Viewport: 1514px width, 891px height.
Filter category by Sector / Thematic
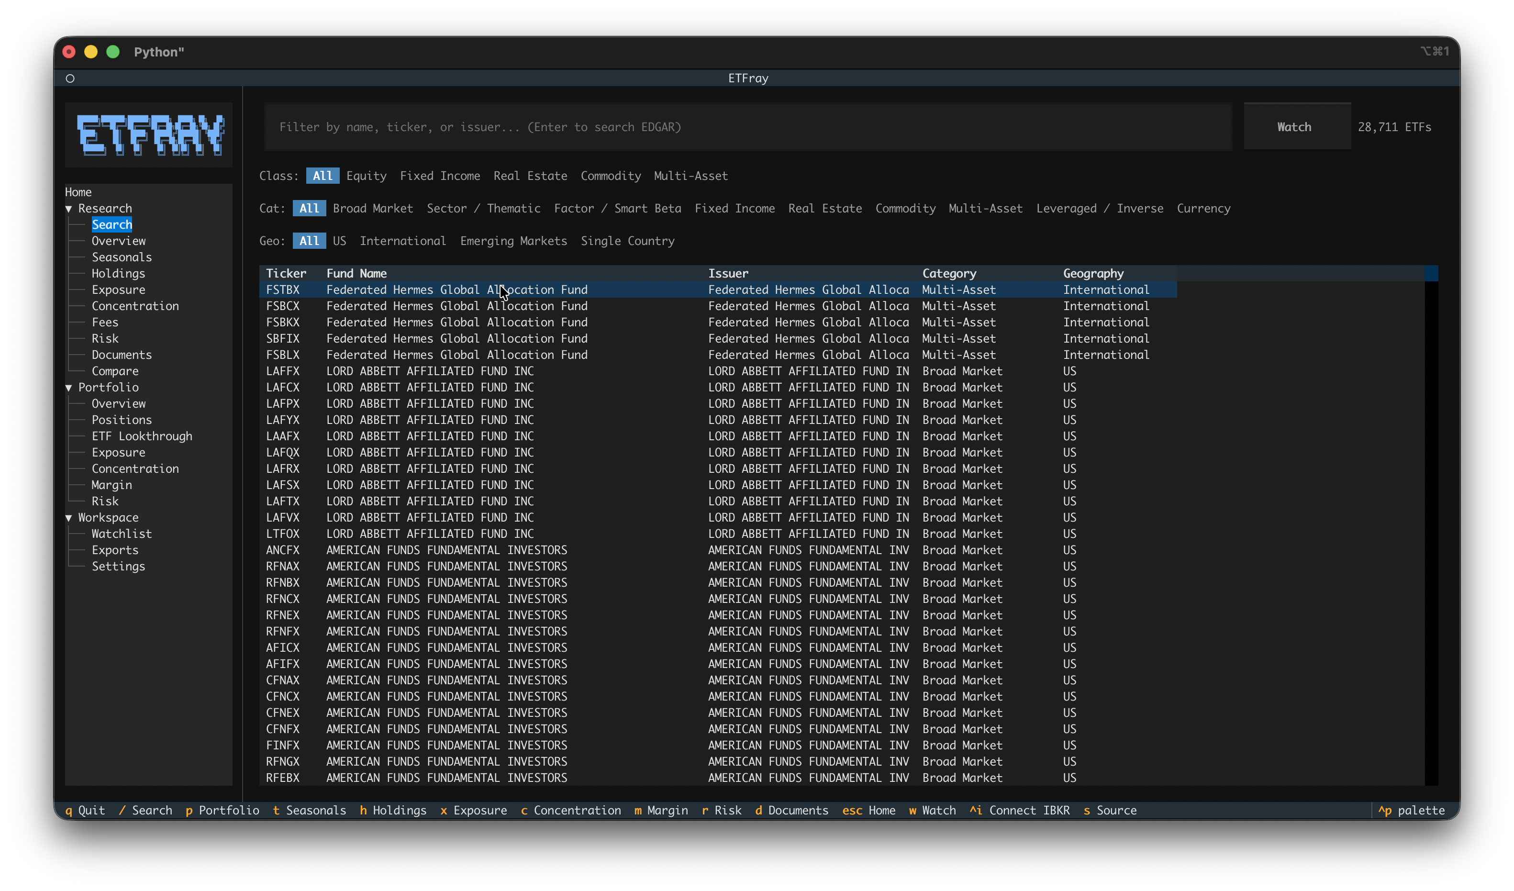(x=484, y=209)
